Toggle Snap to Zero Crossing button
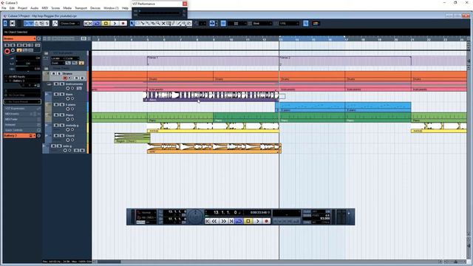The width and height of the screenshot is (473, 266). pyautogui.click(x=305, y=24)
